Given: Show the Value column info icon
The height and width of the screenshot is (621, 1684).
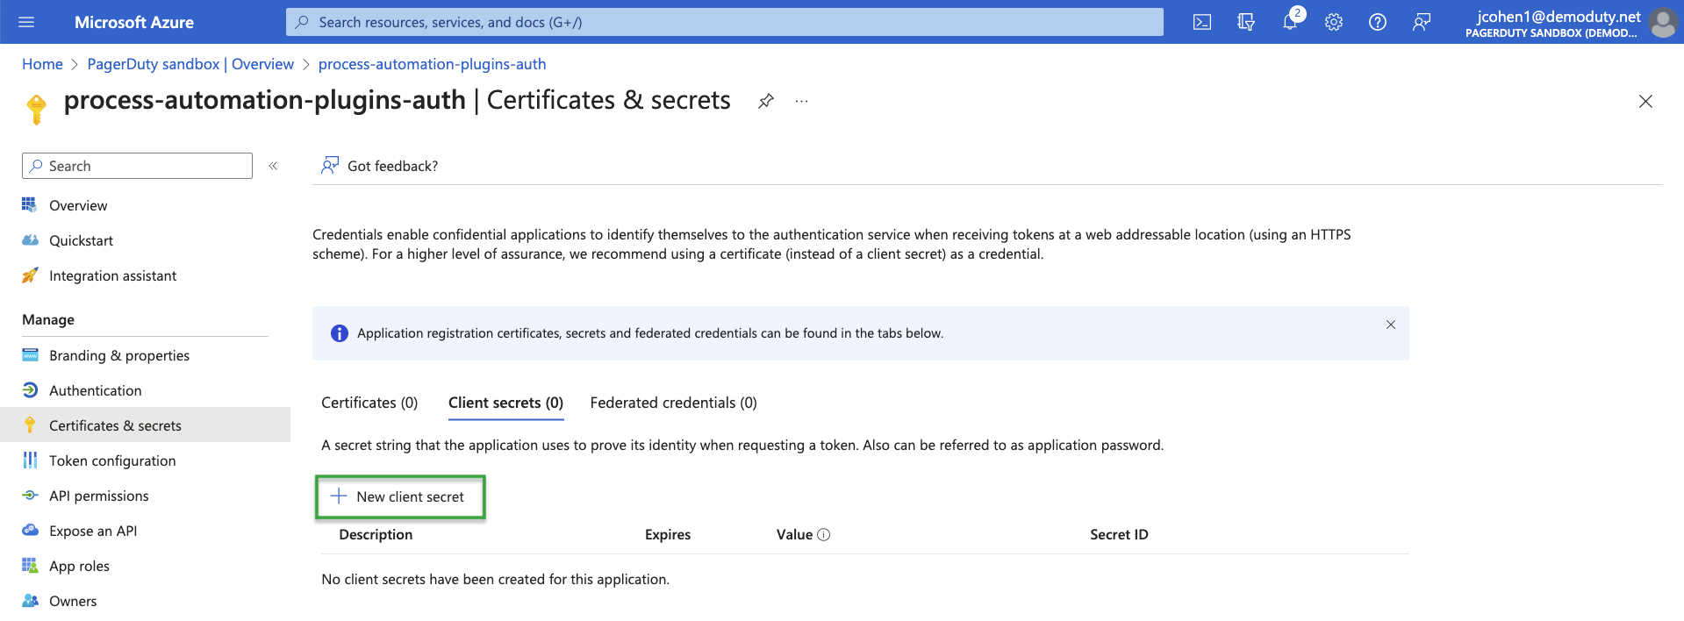Looking at the screenshot, I should (x=823, y=535).
